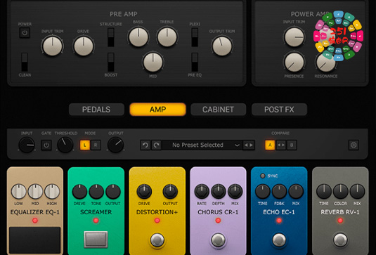The image size is (376, 255).
Task: Click the Mid knob on the Pre Amp
Action: (x=153, y=62)
